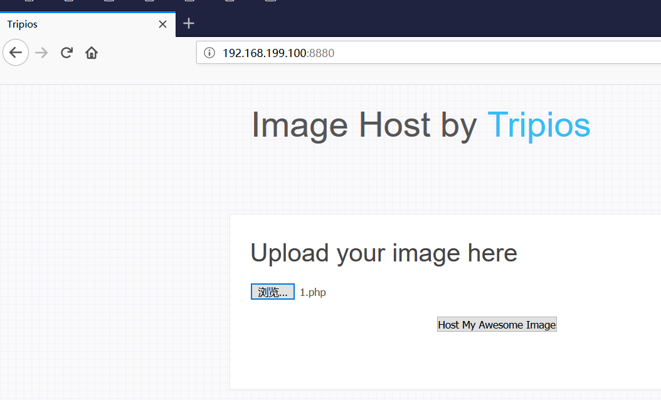Click the 浏览... file browse button
Image resolution: width=661 pixels, height=400 pixels.
(273, 292)
